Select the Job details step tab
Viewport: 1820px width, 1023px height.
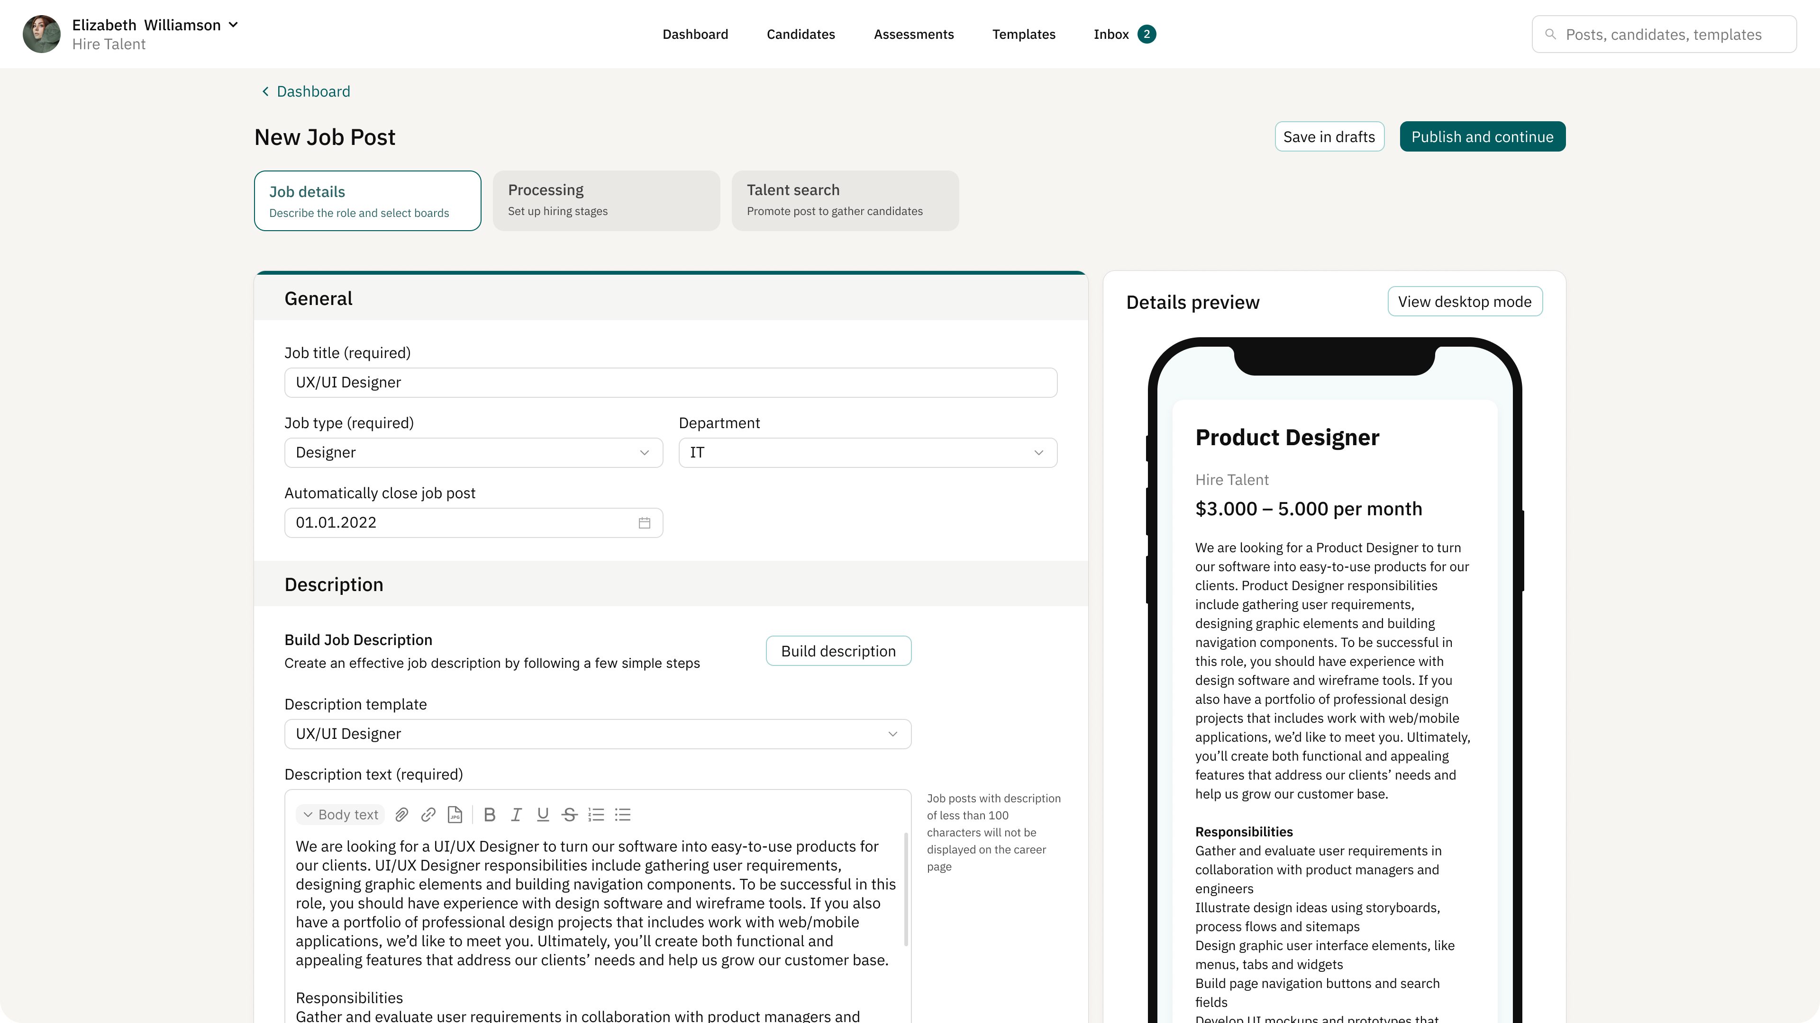(367, 200)
